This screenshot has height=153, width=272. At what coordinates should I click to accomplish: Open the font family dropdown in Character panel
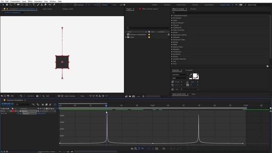click(180, 75)
